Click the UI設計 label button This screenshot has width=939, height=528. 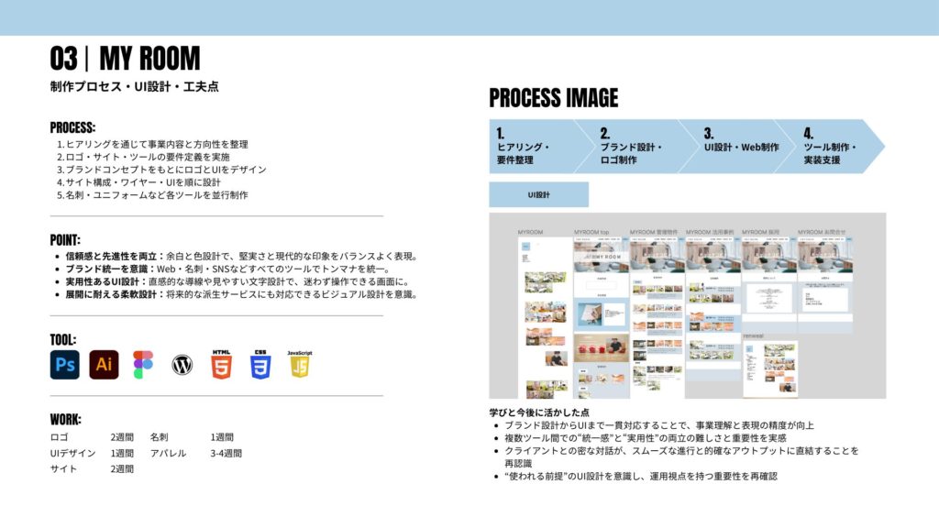538,194
